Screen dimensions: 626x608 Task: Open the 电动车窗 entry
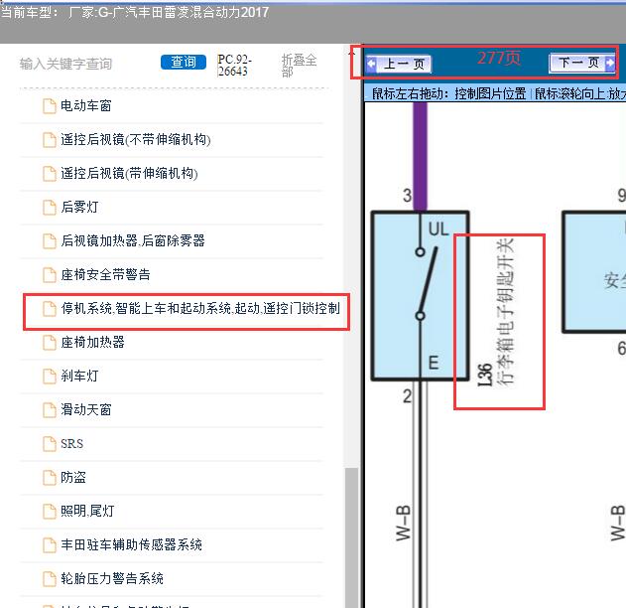click(85, 106)
